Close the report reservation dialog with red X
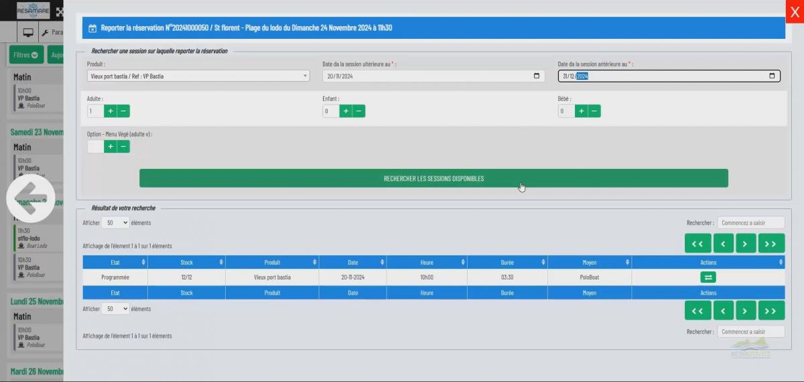The image size is (804, 382). click(795, 12)
